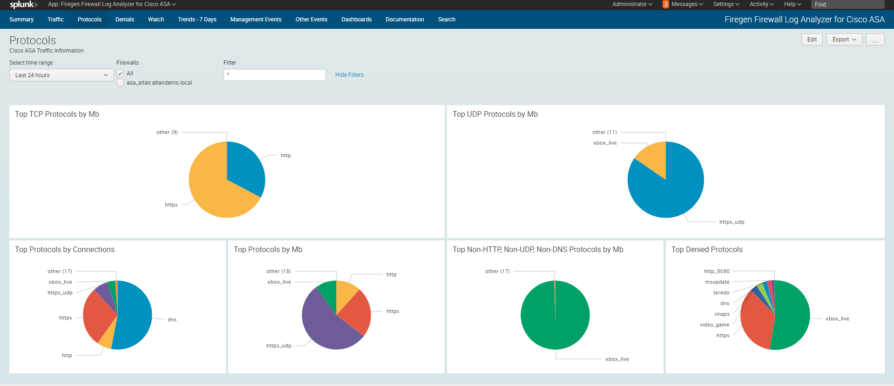
Task: Select the Protocols tab
Action: tap(89, 20)
